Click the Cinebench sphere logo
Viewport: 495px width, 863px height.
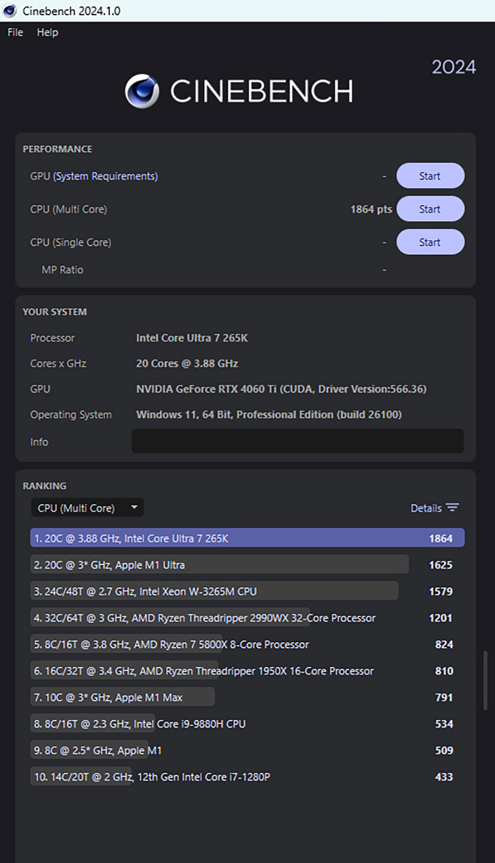(x=142, y=91)
